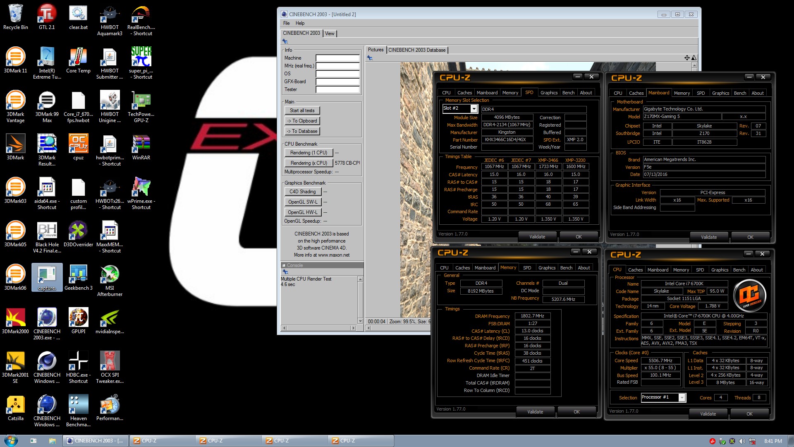The height and width of the screenshot is (447, 794).
Task: Select About tab in CPU tab CPU-Z window
Action: [757, 270]
